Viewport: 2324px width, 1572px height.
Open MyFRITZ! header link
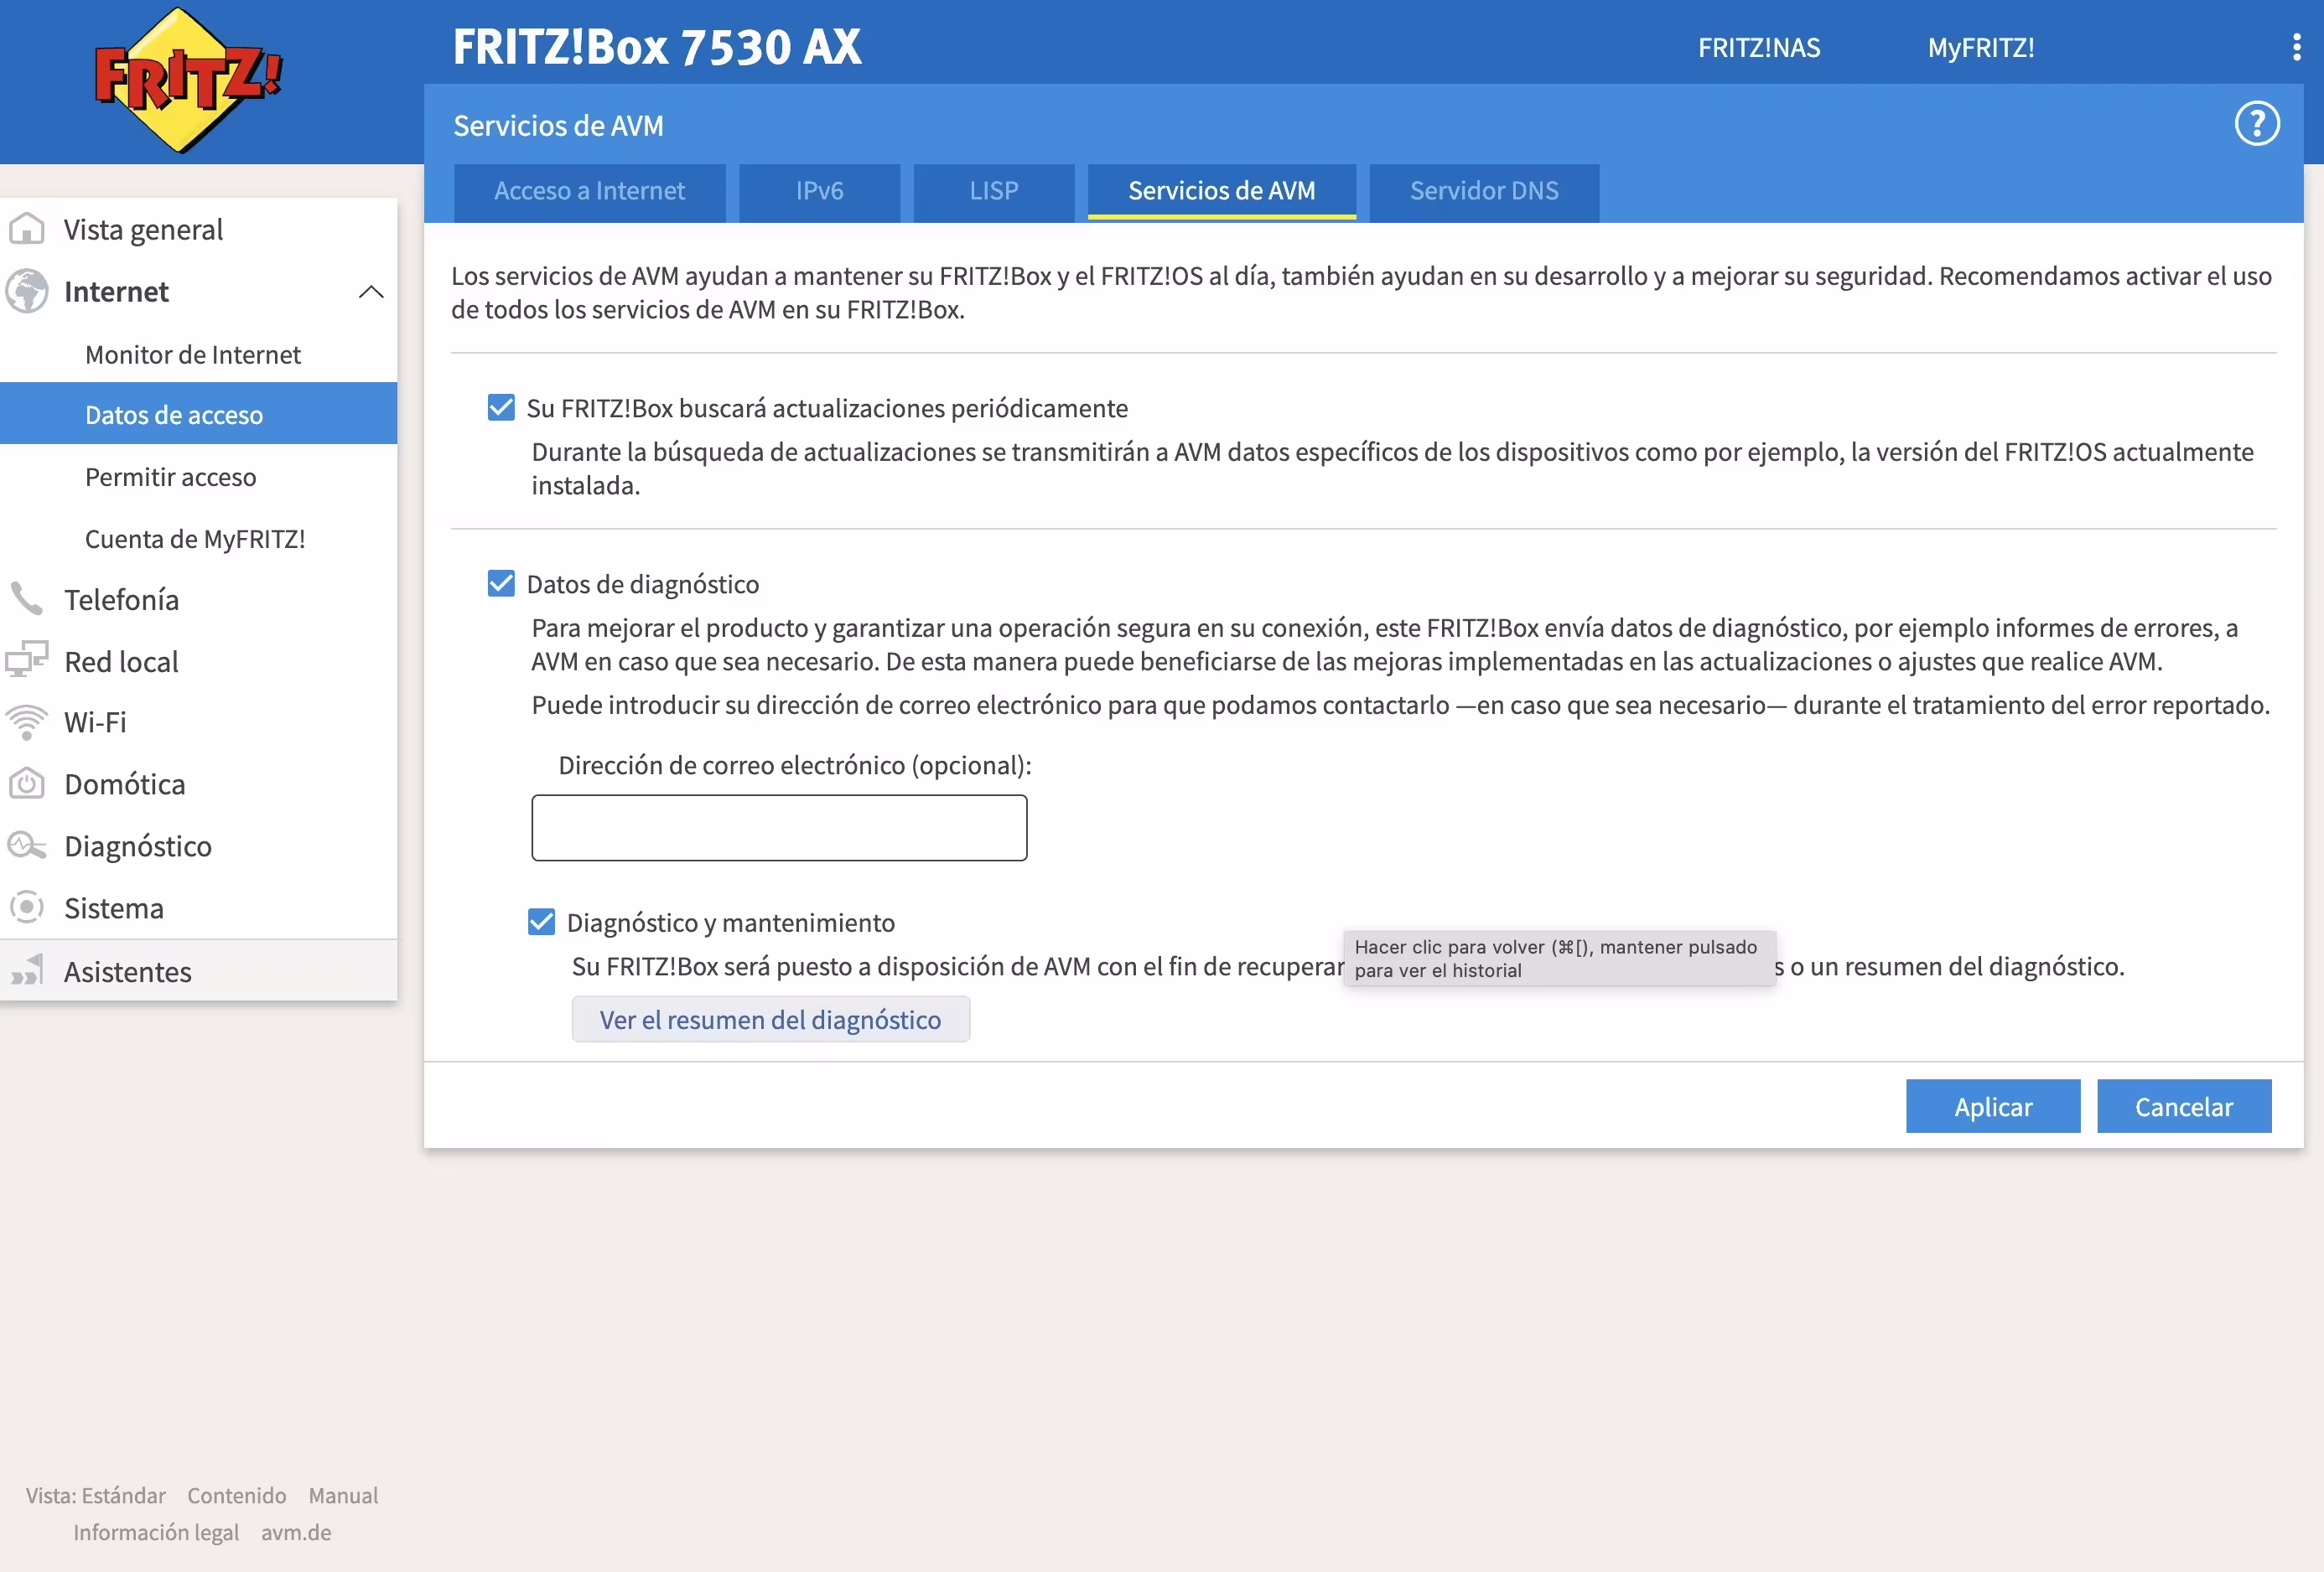tap(1980, 47)
